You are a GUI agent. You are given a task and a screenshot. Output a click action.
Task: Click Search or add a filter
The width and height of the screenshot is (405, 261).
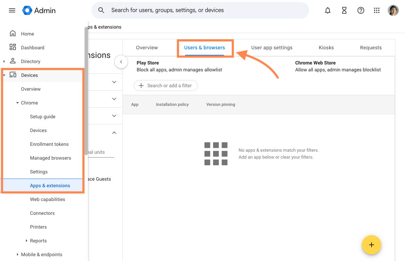click(166, 86)
